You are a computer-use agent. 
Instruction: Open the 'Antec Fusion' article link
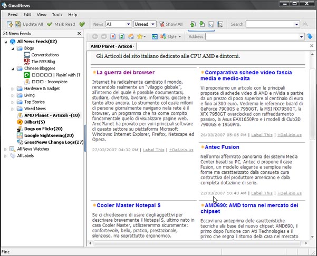click(x=222, y=147)
